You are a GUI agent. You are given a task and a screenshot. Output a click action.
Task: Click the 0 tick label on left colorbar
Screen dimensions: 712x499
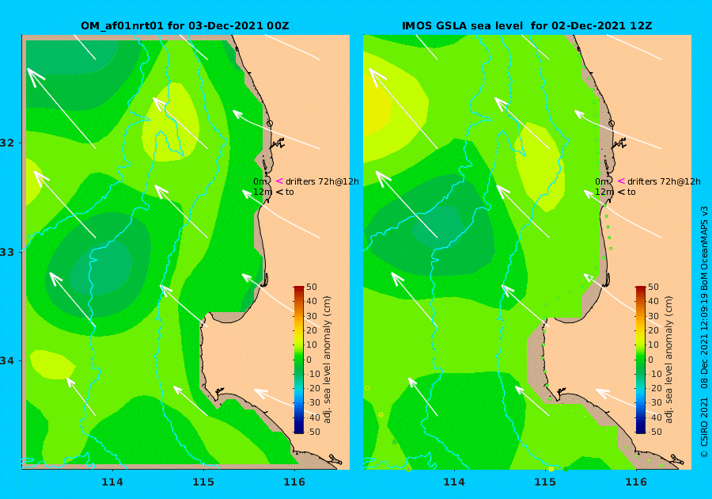pyautogui.click(x=309, y=360)
